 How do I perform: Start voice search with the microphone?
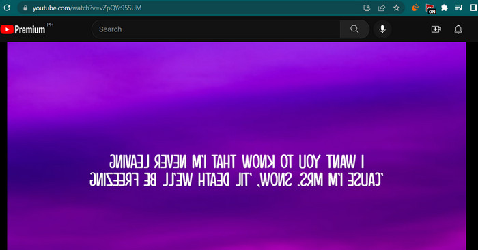382,29
